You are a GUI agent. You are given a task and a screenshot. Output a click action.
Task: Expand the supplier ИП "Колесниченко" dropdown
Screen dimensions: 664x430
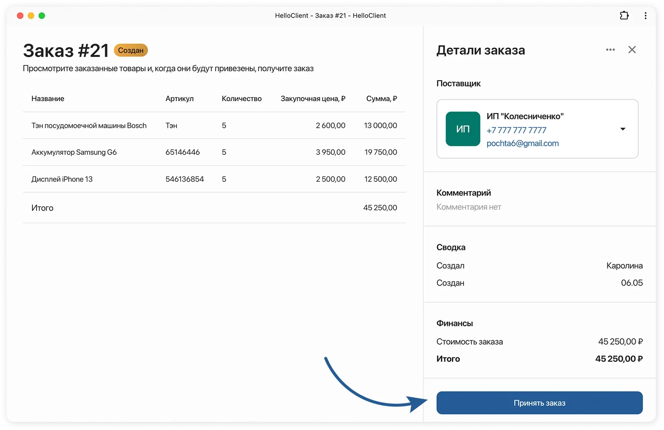point(623,129)
